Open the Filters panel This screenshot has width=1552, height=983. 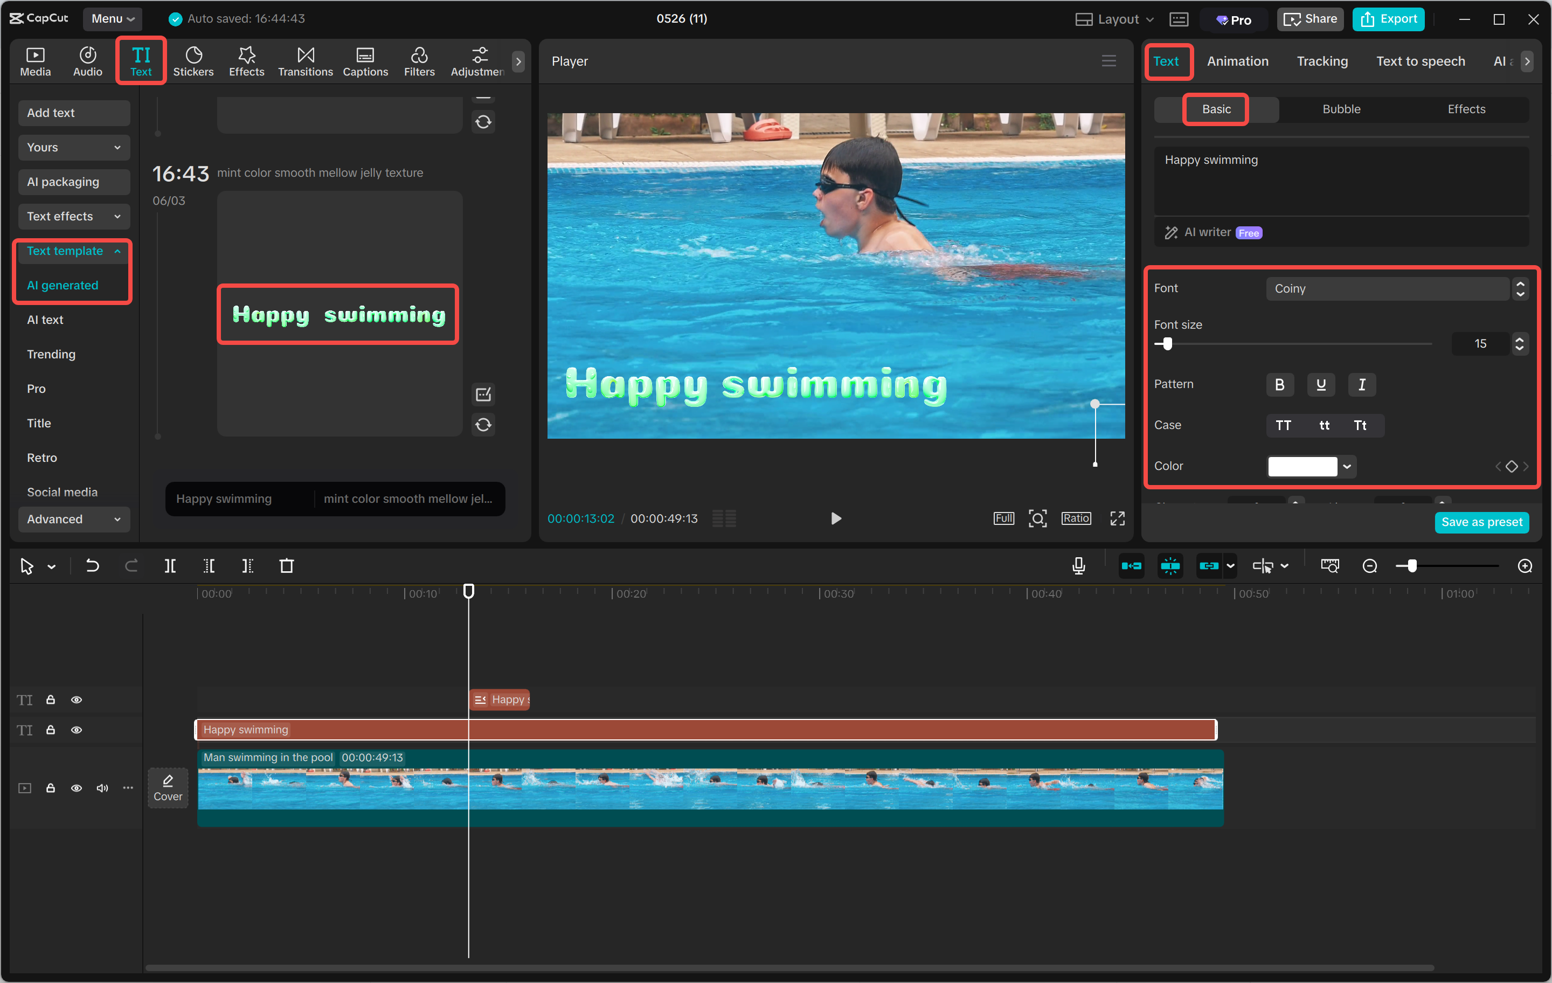pyautogui.click(x=419, y=61)
